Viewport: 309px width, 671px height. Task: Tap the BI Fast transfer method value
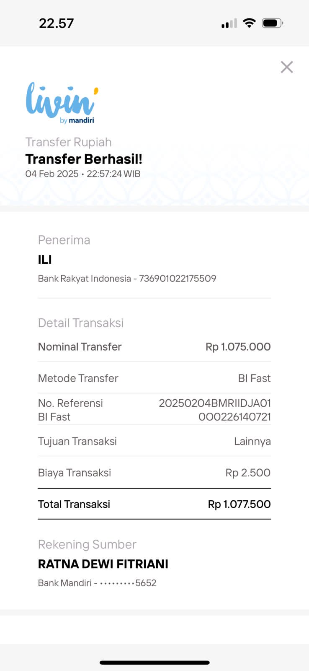click(x=254, y=378)
